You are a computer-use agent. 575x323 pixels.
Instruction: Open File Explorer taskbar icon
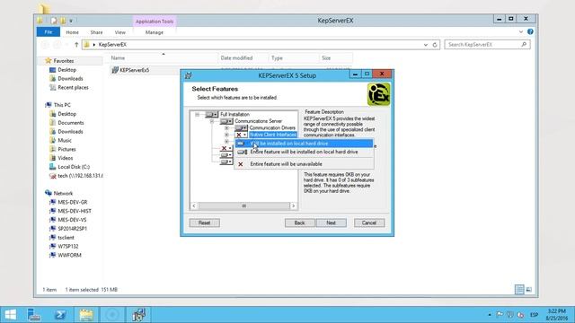click(x=86, y=314)
